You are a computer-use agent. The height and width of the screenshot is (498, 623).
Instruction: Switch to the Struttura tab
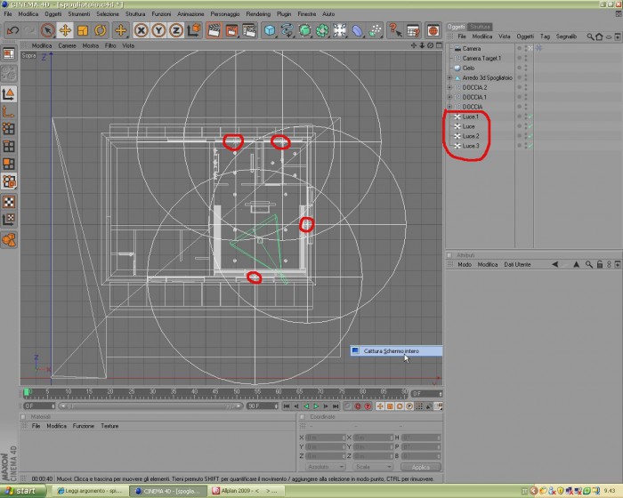coord(480,27)
